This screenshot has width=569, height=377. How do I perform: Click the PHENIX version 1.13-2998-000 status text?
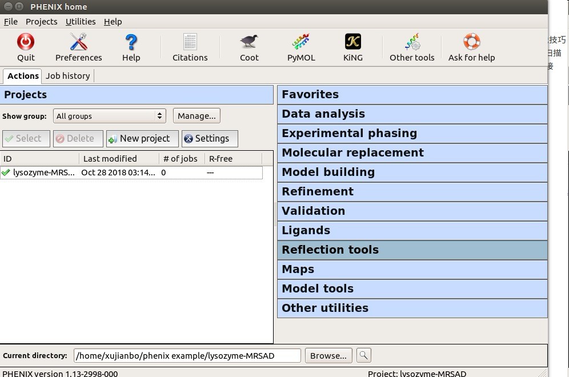coord(60,374)
